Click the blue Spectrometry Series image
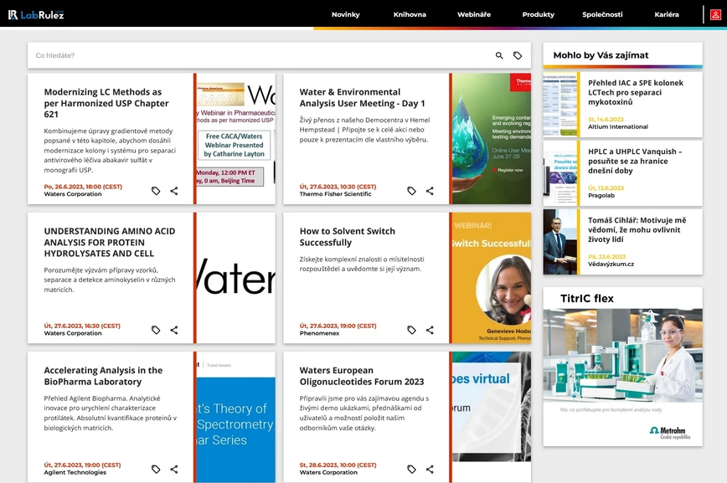The width and height of the screenshot is (727, 483). pyautogui.click(x=236, y=417)
